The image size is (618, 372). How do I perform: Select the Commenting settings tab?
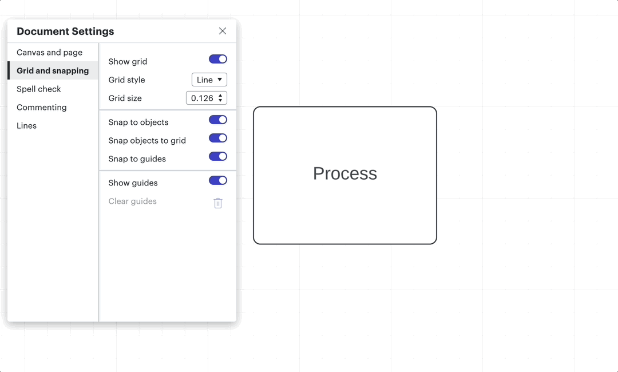pos(42,107)
